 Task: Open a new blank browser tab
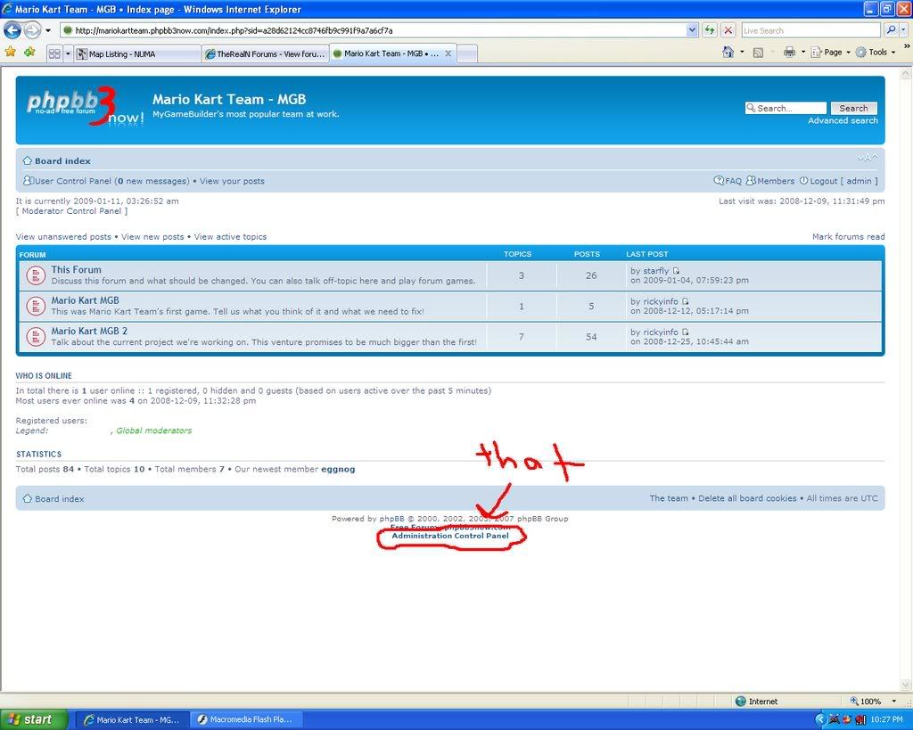[x=467, y=54]
